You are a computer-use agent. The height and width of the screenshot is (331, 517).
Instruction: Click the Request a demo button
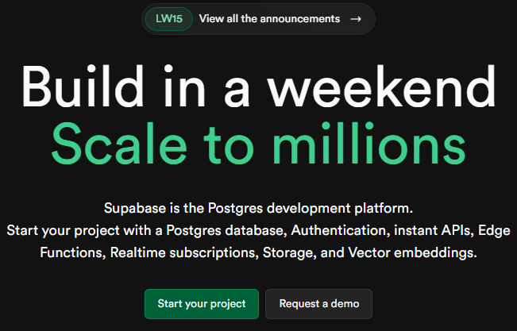(x=318, y=303)
